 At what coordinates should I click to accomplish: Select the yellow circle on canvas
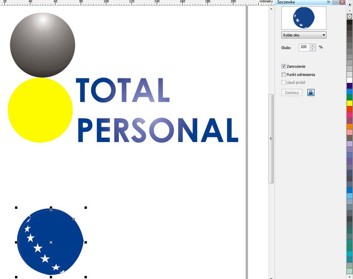pyautogui.click(x=40, y=110)
